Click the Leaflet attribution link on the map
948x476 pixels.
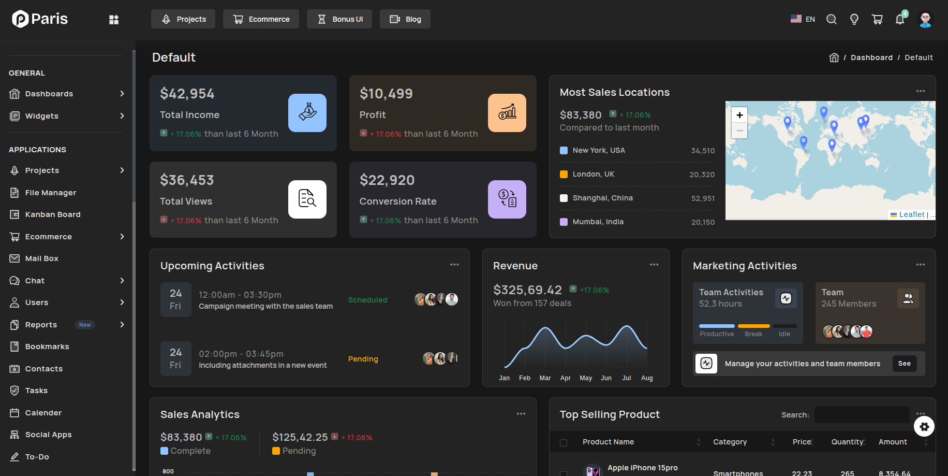912,214
